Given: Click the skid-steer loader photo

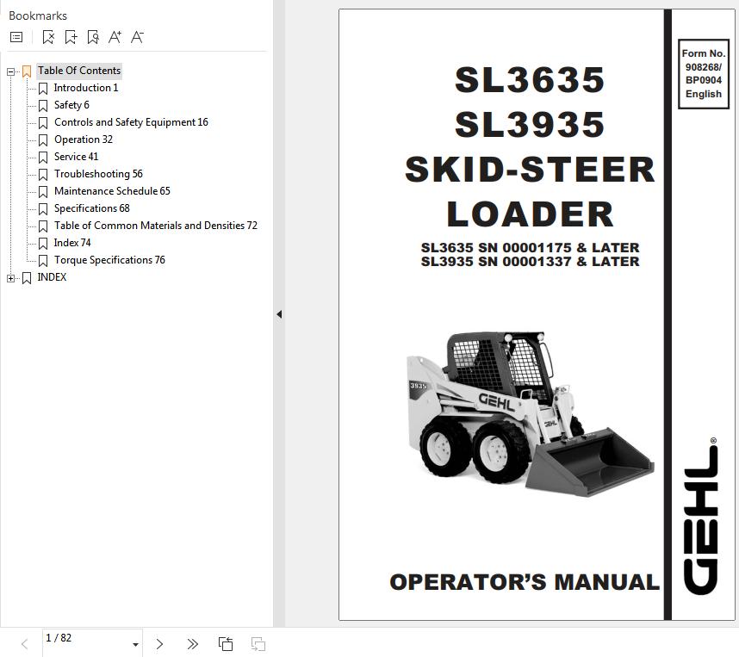Looking at the screenshot, I should pos(530,414).
